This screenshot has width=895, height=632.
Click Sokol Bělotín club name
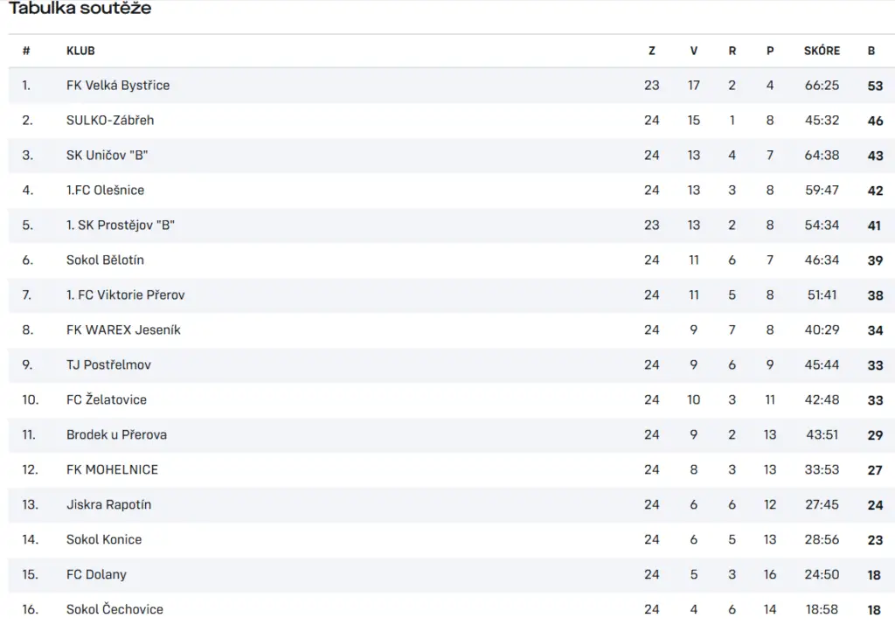(x=105, y=260)
